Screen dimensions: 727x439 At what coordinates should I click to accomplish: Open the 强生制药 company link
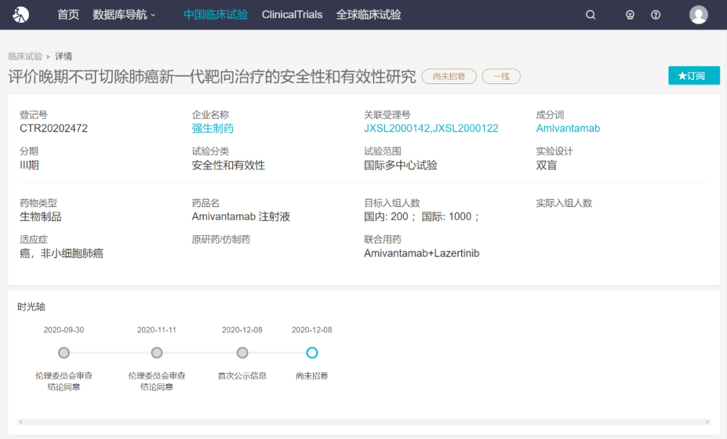[212, 128]
